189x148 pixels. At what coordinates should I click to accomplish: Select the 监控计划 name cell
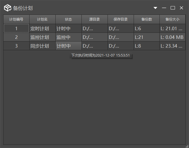tap(42, 37)
